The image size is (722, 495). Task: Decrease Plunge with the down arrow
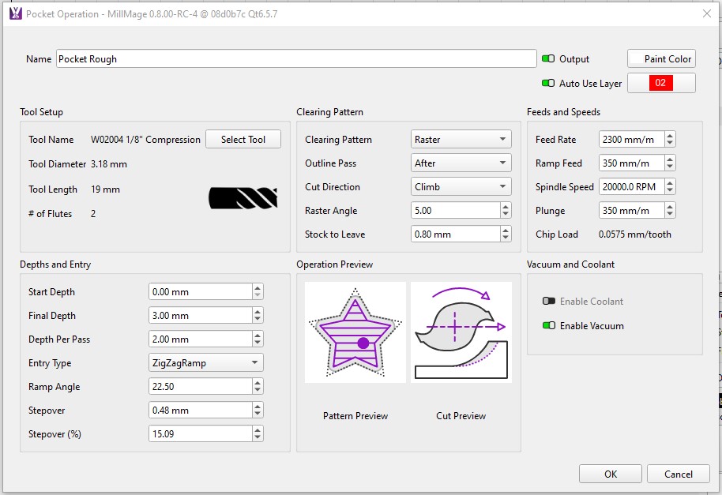(670, 215)
